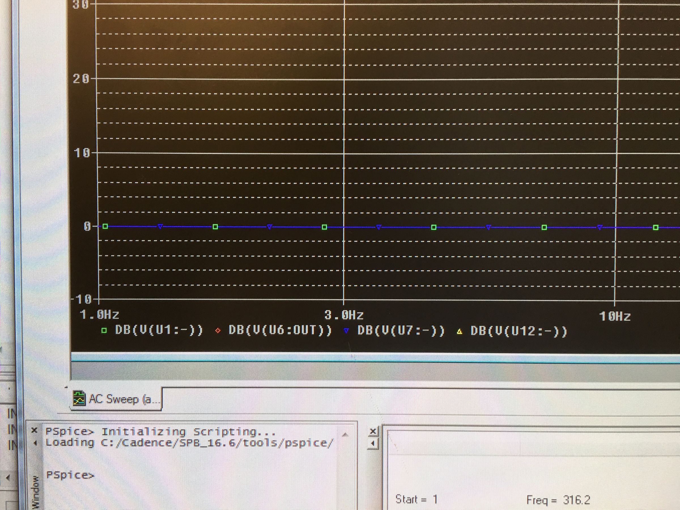Screen dimensions: 680x510
Task: Click the 20 y-axis label
Action: tap(81, 79)
